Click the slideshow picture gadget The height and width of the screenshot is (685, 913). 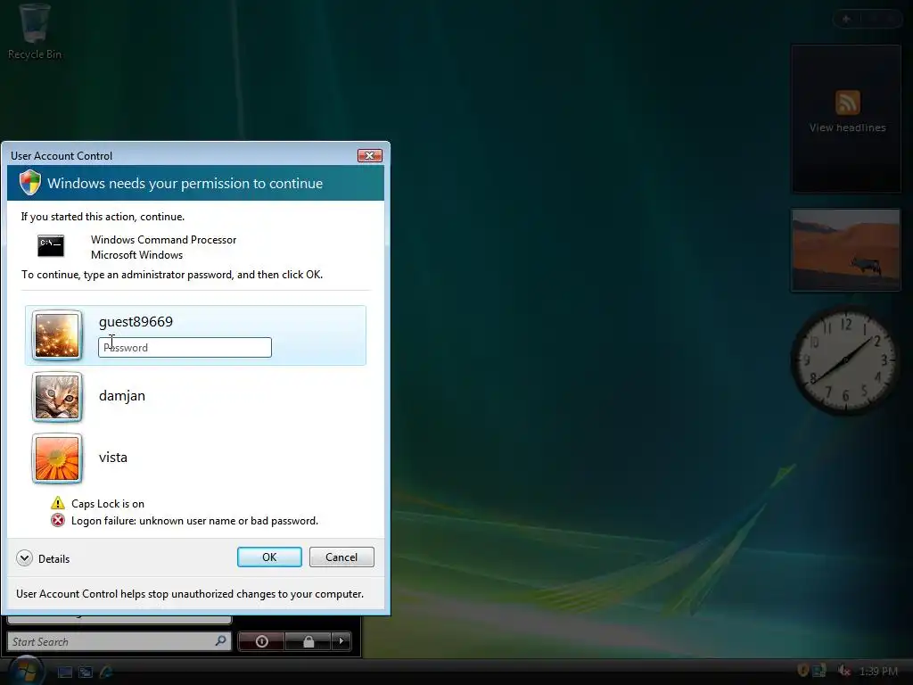tap(845, 250)
